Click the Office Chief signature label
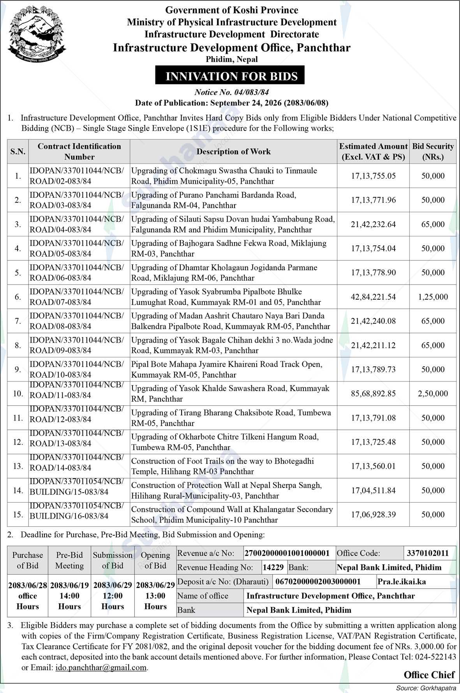Viewport: 460px width, 693px height. [429, 675]
